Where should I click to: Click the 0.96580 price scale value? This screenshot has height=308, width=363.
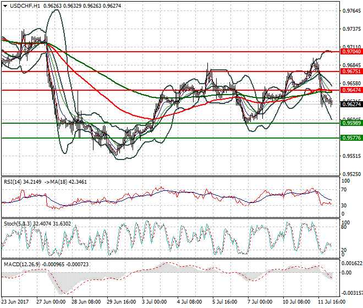coord(351,83)
